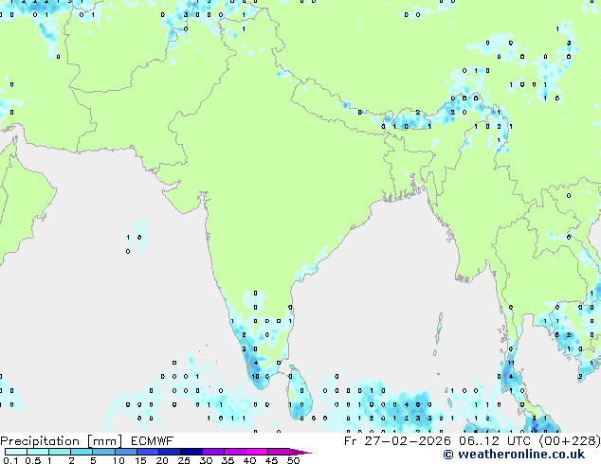601x464 pixels.
Task: Choose the 15–20 mm legend color box
Action: 147,452
